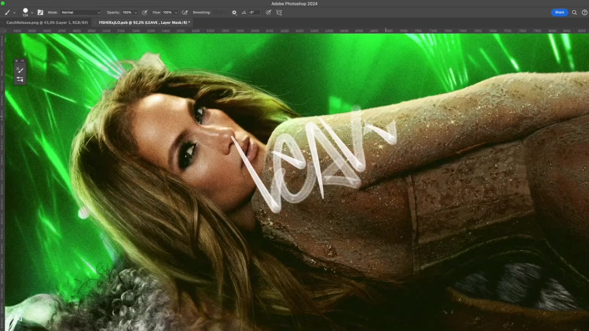Image resolution: width=589 pixels, height=331 pixels.
Task: Click the Brush tool preset icon
Action: [x=7, y=12]
